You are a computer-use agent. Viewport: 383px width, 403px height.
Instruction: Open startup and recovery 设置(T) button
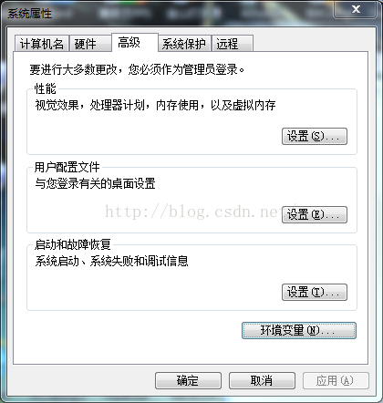315,292
